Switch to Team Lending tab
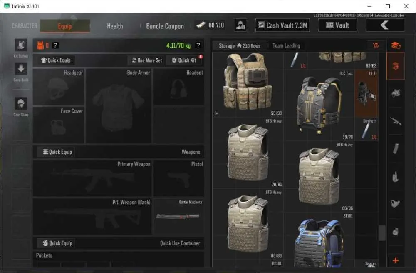The width and height of the screenshot is (416, 273). [286, 46]
